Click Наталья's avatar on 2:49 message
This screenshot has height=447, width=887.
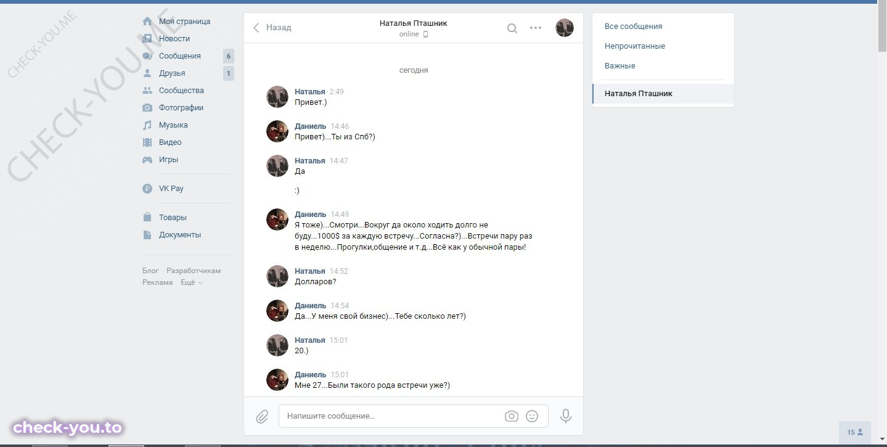click(x=277, y=97)
